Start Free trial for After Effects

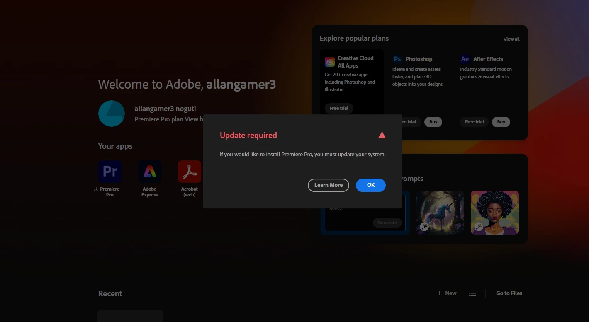475,122
